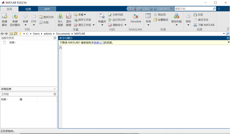Launch Simulink from the toolstrip

tap(136, 18)
